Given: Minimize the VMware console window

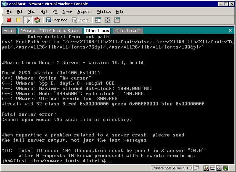Looking at the screenshot, I should coord(221,4).
